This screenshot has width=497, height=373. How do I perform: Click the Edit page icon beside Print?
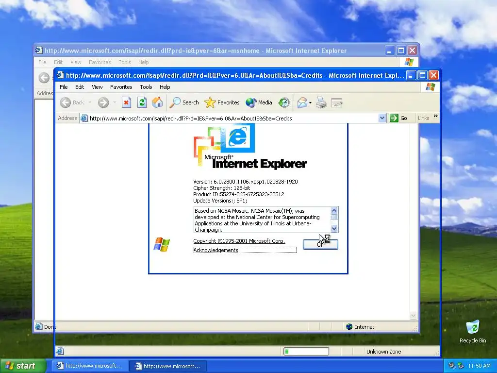[x=336, y=102]
